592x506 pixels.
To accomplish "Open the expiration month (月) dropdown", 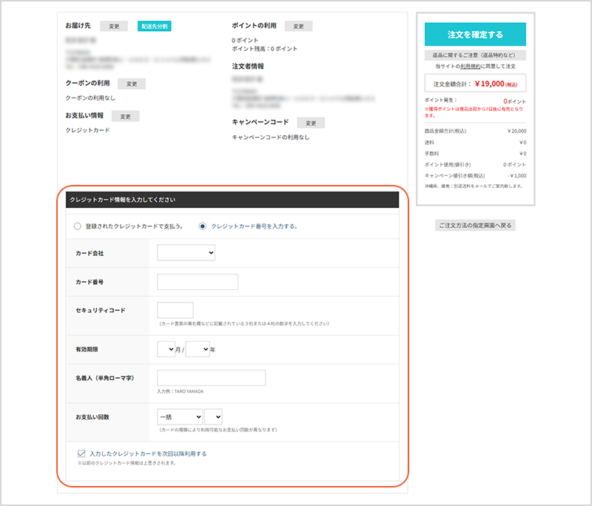I will click(164, 348).
